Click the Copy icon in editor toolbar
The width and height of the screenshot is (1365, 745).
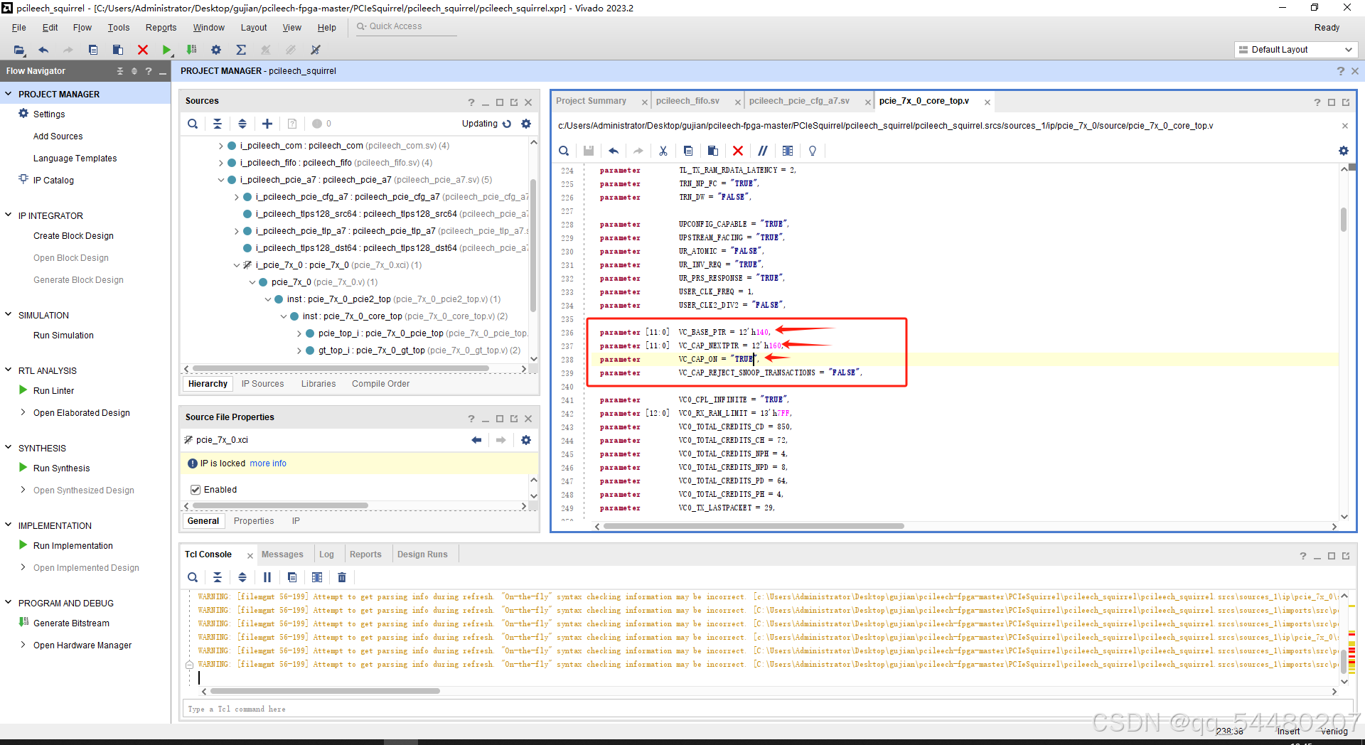pos(688,151)
